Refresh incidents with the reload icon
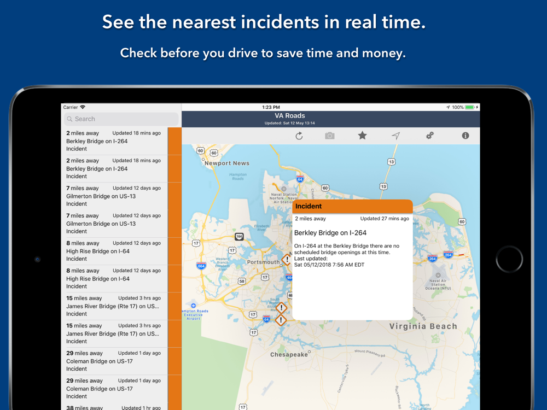 [x=299, y=136]
